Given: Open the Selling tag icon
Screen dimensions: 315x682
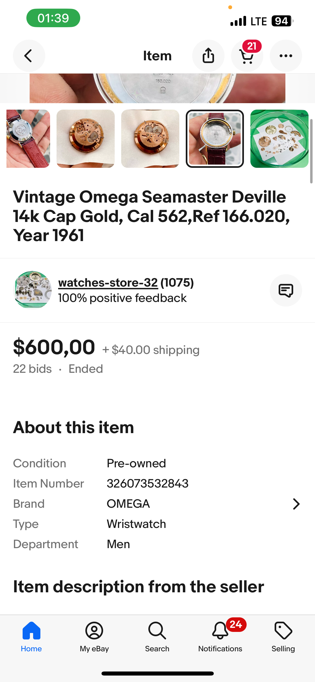Looking at the screenshot, I should tap(283, 631).
